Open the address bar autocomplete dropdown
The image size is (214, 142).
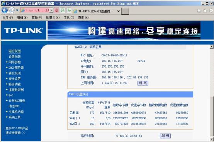point(51,10)
